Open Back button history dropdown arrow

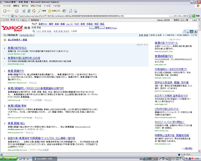click(x=13, y=11)
